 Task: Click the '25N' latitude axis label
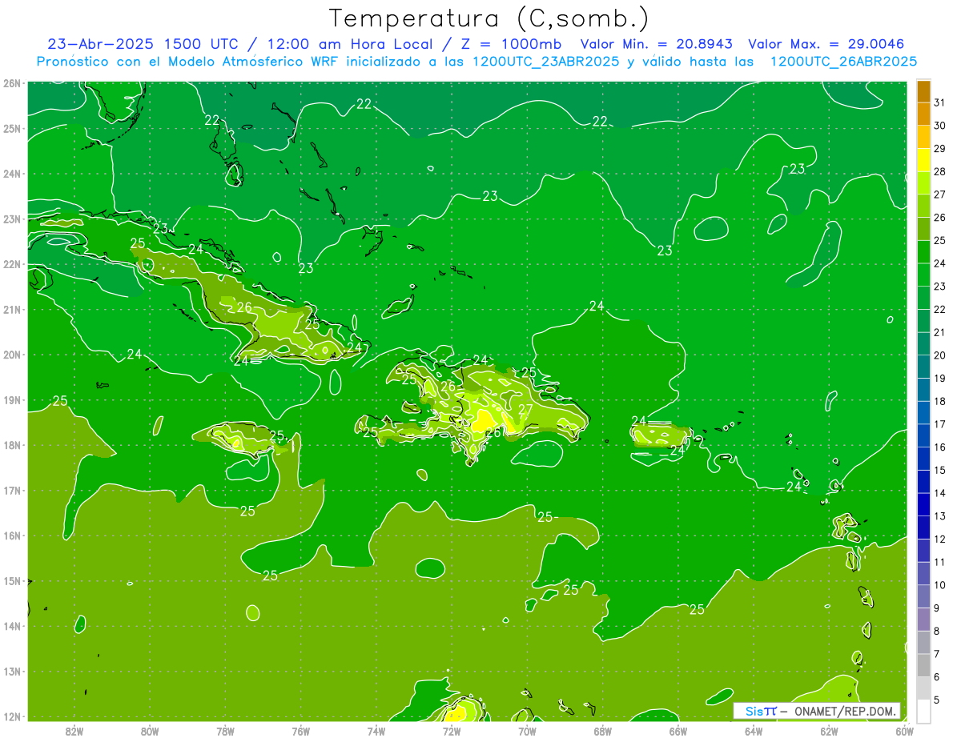(x=11, y=129)
